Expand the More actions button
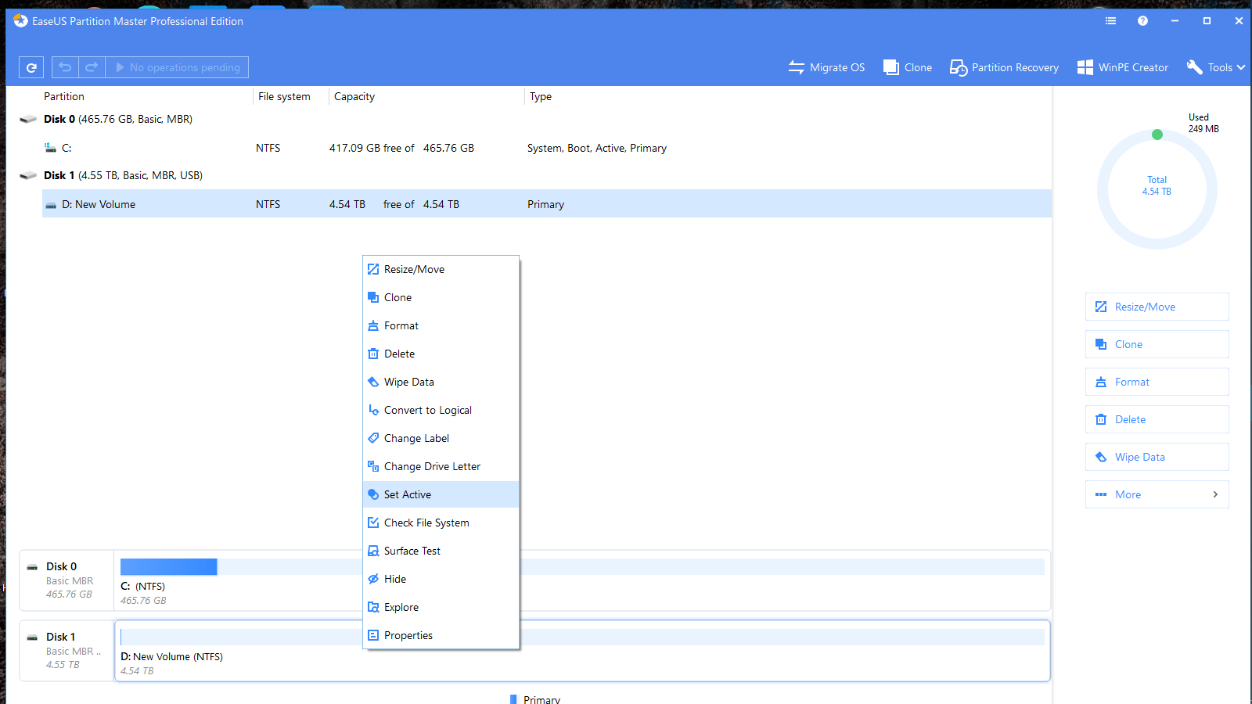The width and height of the screenshot is (1252, 704). point(1157,494)
